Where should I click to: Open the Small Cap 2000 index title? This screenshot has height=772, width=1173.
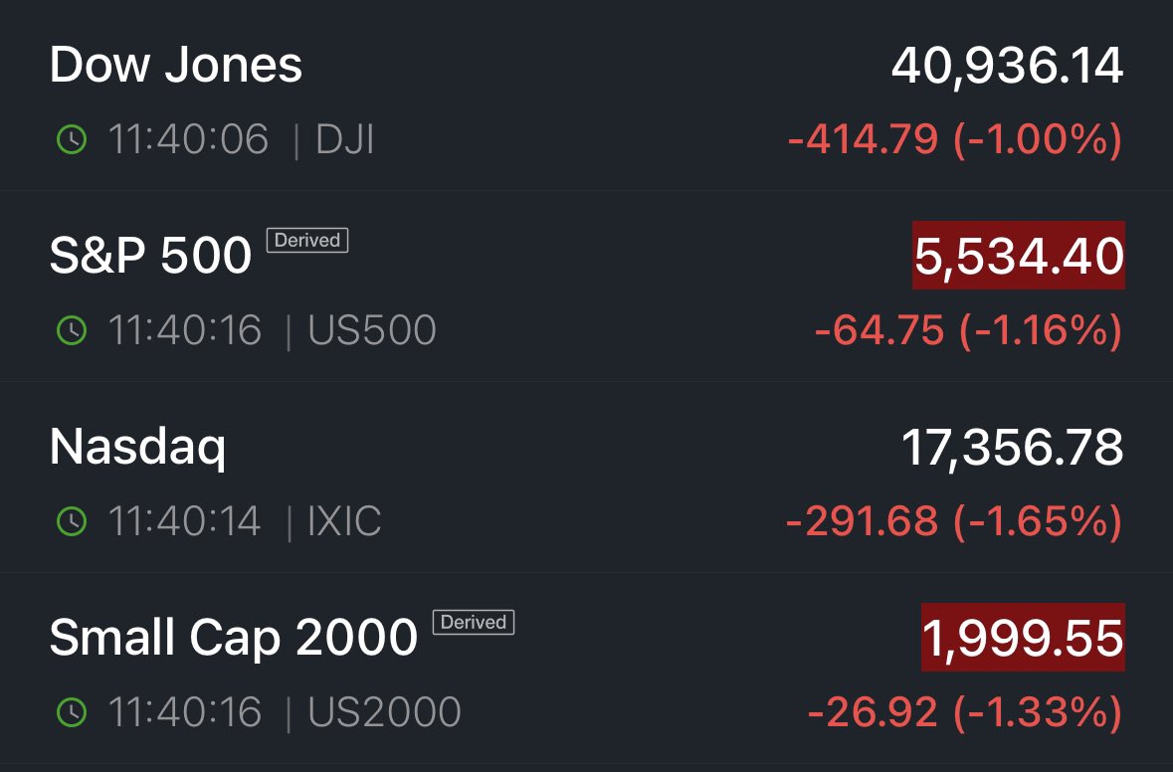[234, 638]
